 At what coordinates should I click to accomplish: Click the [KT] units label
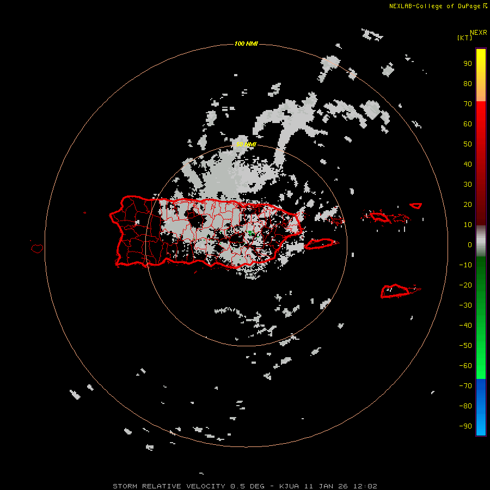(464, 38)
